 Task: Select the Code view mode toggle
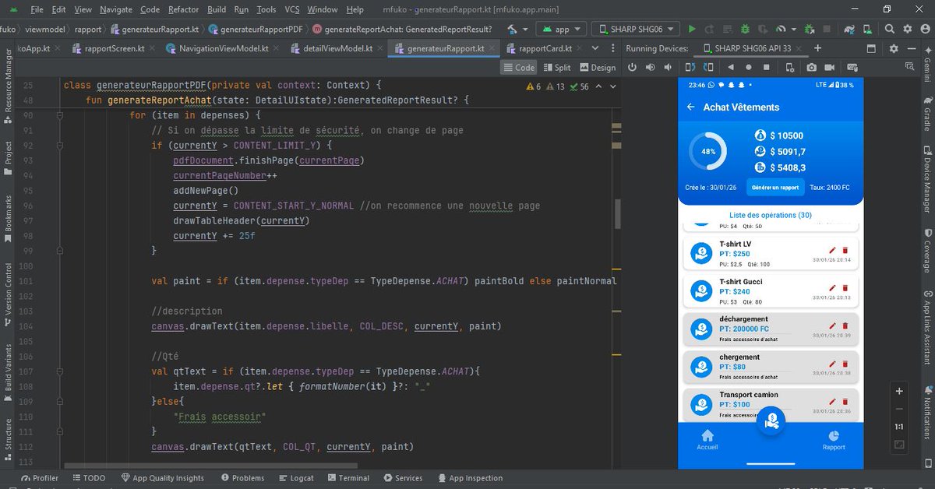coord(519,68)
